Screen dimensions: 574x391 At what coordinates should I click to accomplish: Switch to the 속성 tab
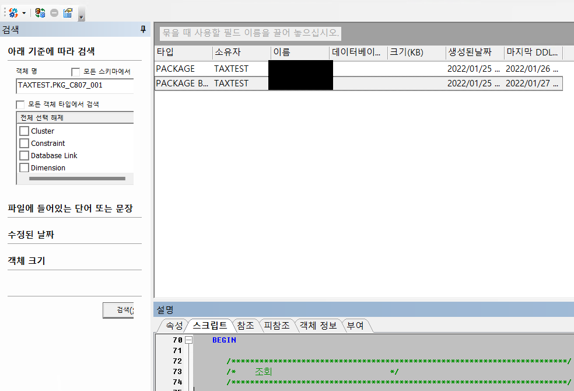click(174, 326)
